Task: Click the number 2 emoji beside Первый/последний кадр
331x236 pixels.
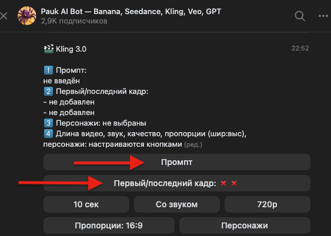Action: click(x=48, y=92)
